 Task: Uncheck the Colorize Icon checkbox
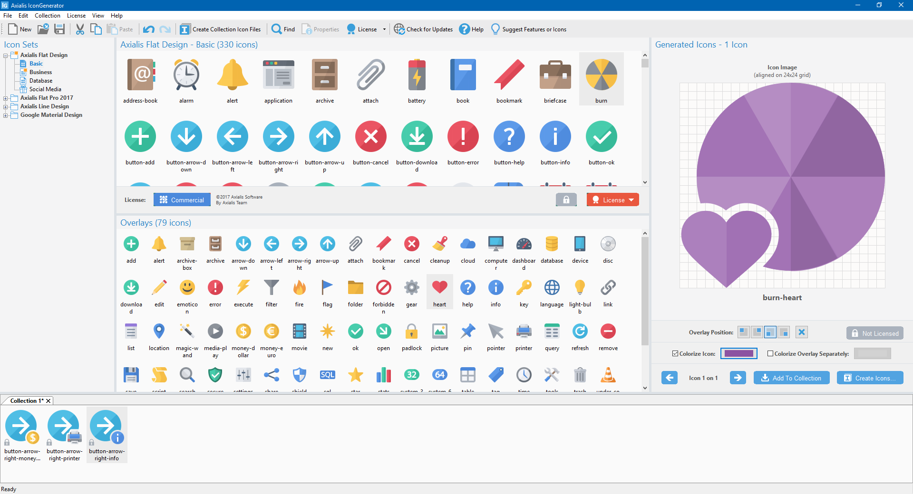(675, 353)
